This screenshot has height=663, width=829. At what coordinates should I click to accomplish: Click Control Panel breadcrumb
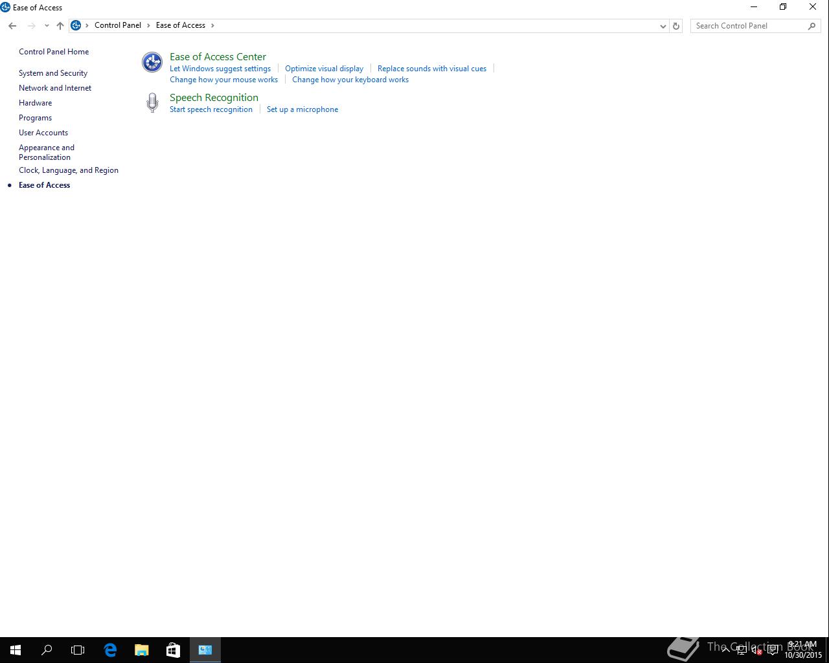click(118, 25)
